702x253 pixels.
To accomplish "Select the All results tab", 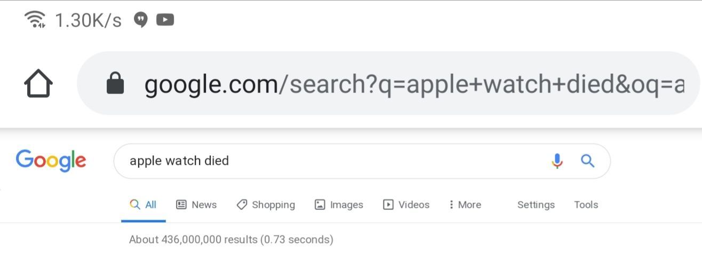I will 143,205.
